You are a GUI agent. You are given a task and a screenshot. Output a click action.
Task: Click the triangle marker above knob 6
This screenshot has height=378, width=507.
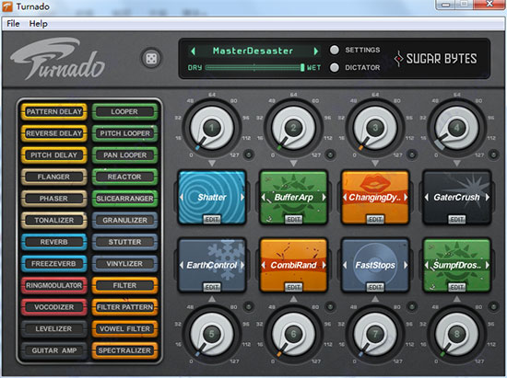pyautogui.click(x=293, y=299)
